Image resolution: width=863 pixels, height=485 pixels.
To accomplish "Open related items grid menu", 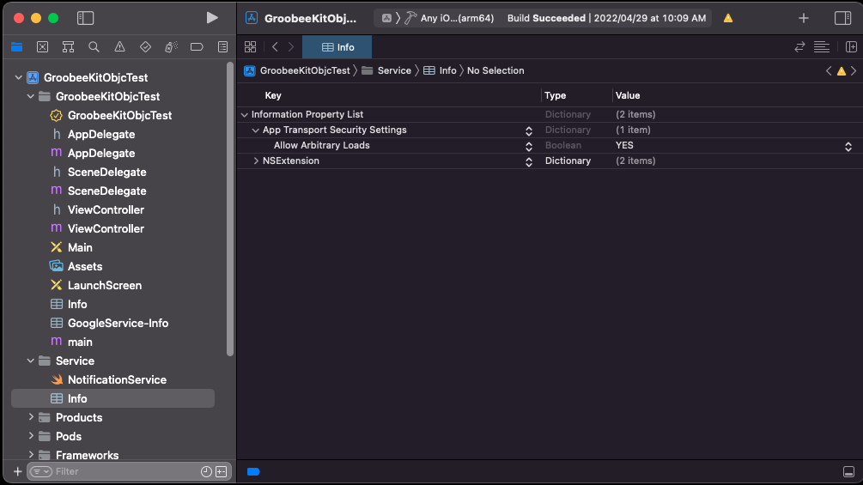I will click(251, 46).
